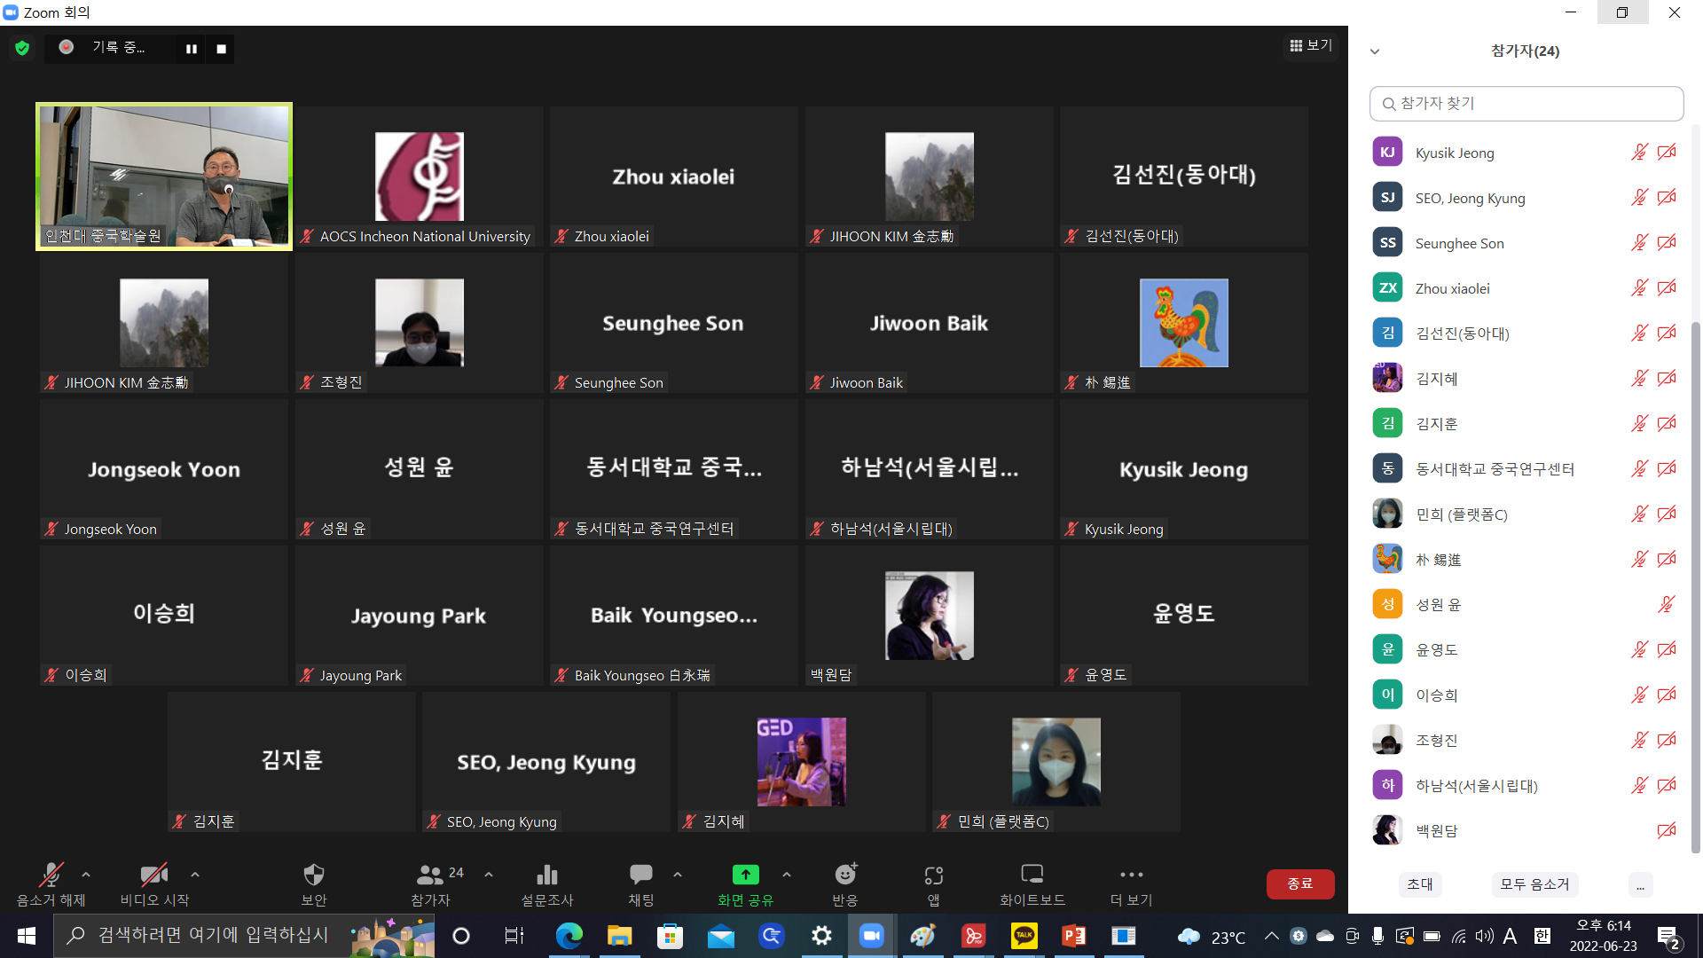The image size is (1703, 958).
Task: Toggle video icon for SEO, Jeong Kyung in list
Action: pyautogui.click(x=1667, y=198)
